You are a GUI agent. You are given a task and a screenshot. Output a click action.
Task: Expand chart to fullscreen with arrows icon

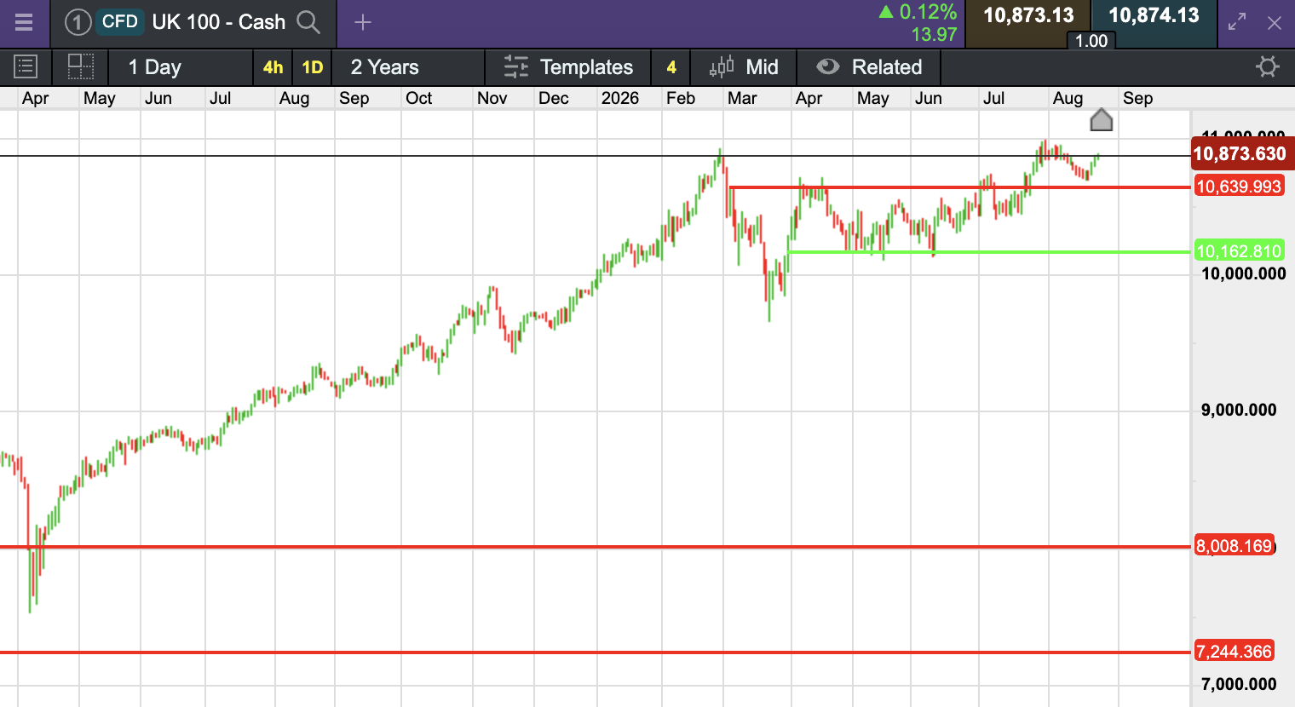pos(1237,23)
